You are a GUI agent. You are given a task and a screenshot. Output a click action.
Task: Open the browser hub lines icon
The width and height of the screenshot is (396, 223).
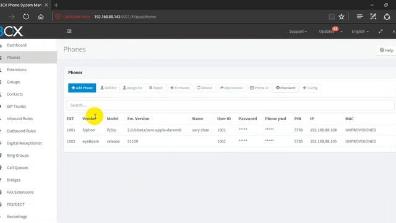[x=360, y=17]
